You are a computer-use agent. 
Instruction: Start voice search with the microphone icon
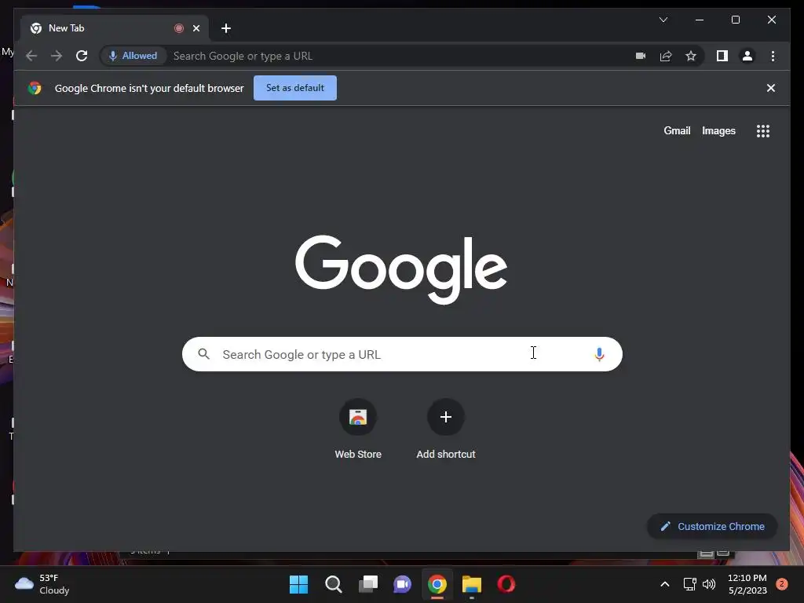[599, 354]
